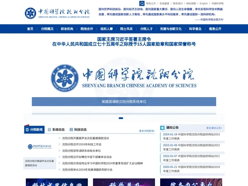Select the 系统动态 tab
The height and width of the screenshot is (186, 248).
click(58, 130)
